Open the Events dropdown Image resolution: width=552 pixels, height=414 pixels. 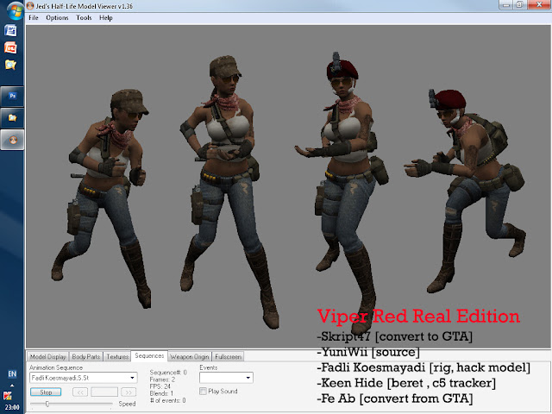coord(226,378)
